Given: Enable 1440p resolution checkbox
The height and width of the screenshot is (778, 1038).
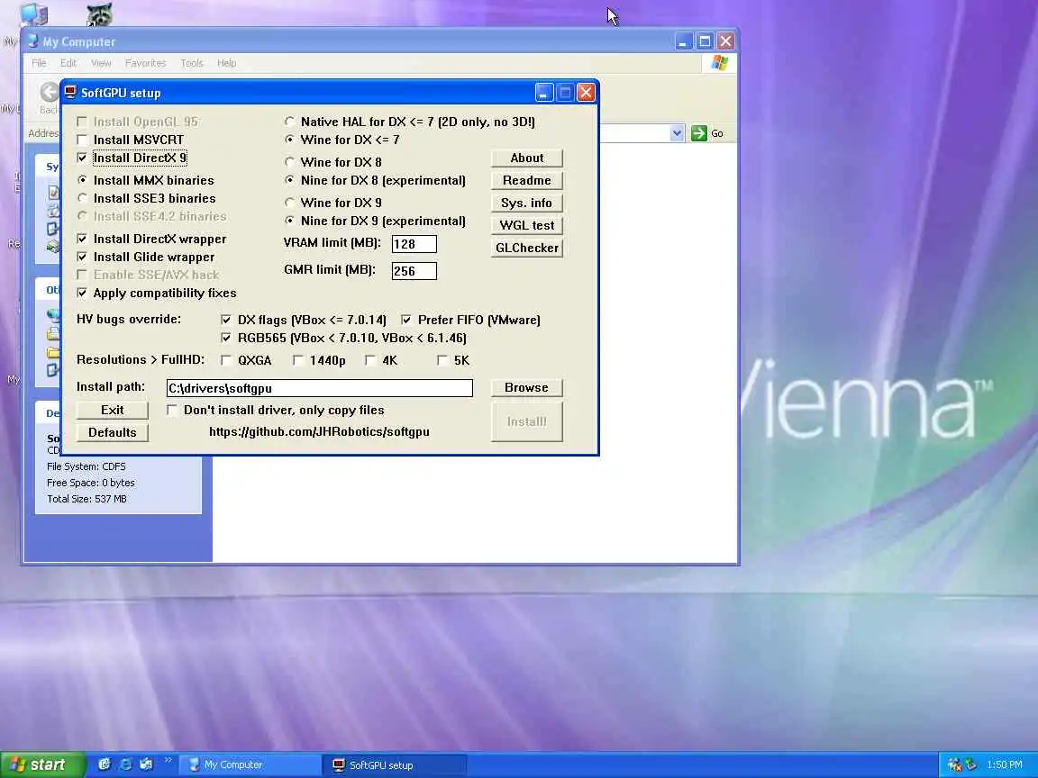Looking at the screenshot, I should point(298,360).
